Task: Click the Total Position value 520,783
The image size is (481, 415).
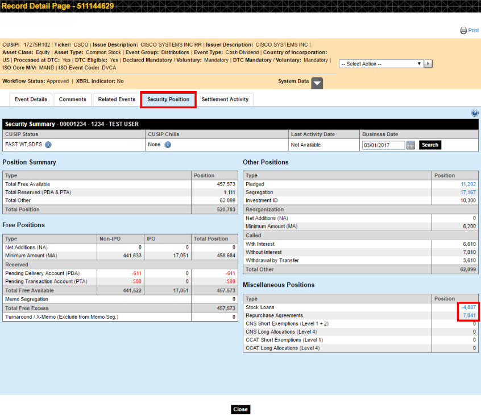Action: [226, 209]
